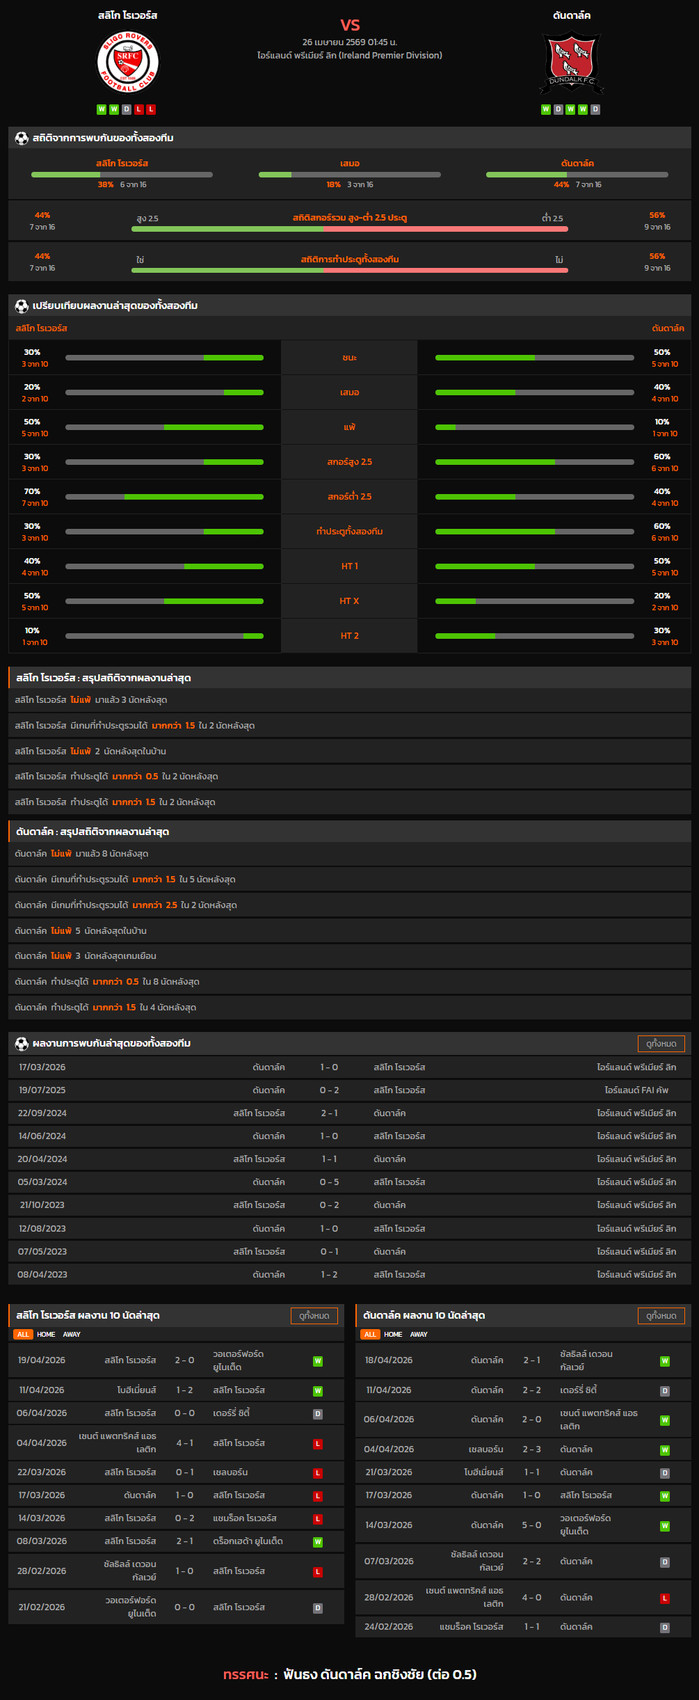The height and width of the screenshot is (1700, 699).
Task: Select the HOME filter in Dundalk last 10 matches
Action: coord(393,1335)
